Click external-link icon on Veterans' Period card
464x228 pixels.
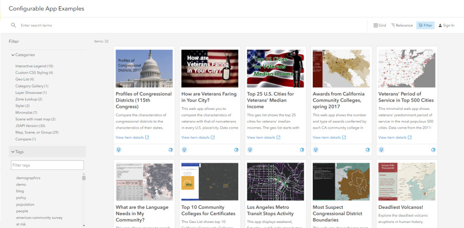[x=410, y=137]
